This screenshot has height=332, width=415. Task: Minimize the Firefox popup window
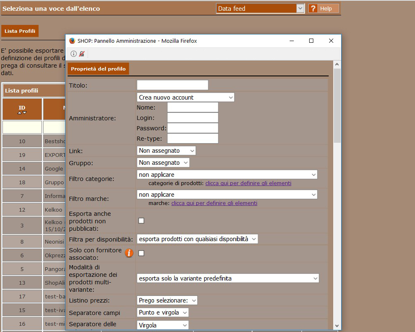tap(292, 41)
